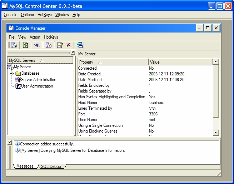
Task: Select User Administration label in the tree
Action: point(37,86)
